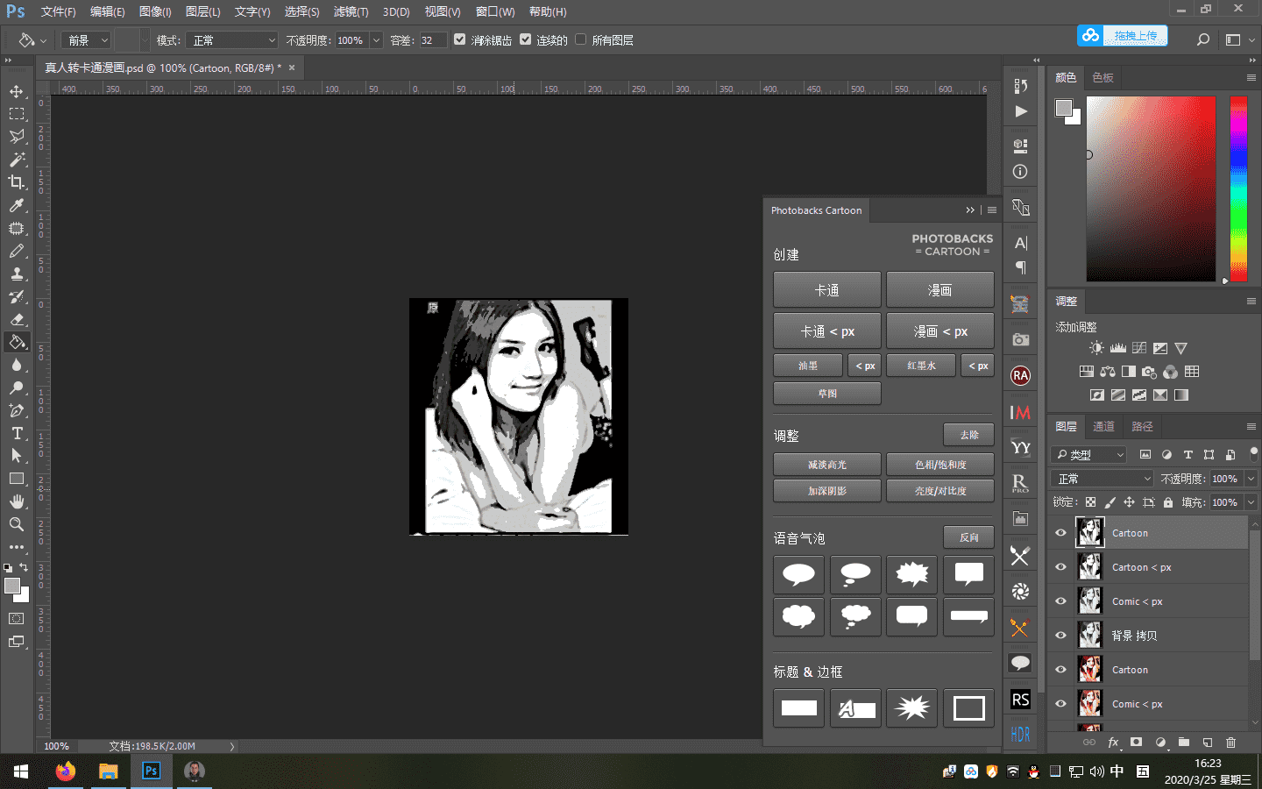Open the Layers blend mode 正常 dropdown
This screenshot has height=789, width=1262.
click(x=1102, y=479)
